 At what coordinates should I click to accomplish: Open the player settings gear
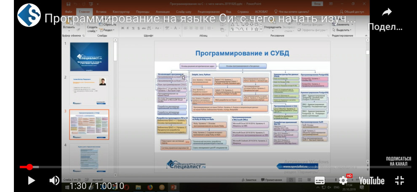coord(343,181)
